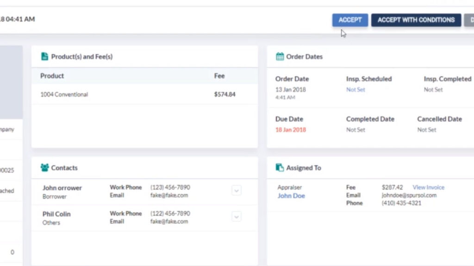Image resolution: width=474 pixels, height=266 pixels.
Task: Click the Assigned To heading
Action: coord(304,168)
